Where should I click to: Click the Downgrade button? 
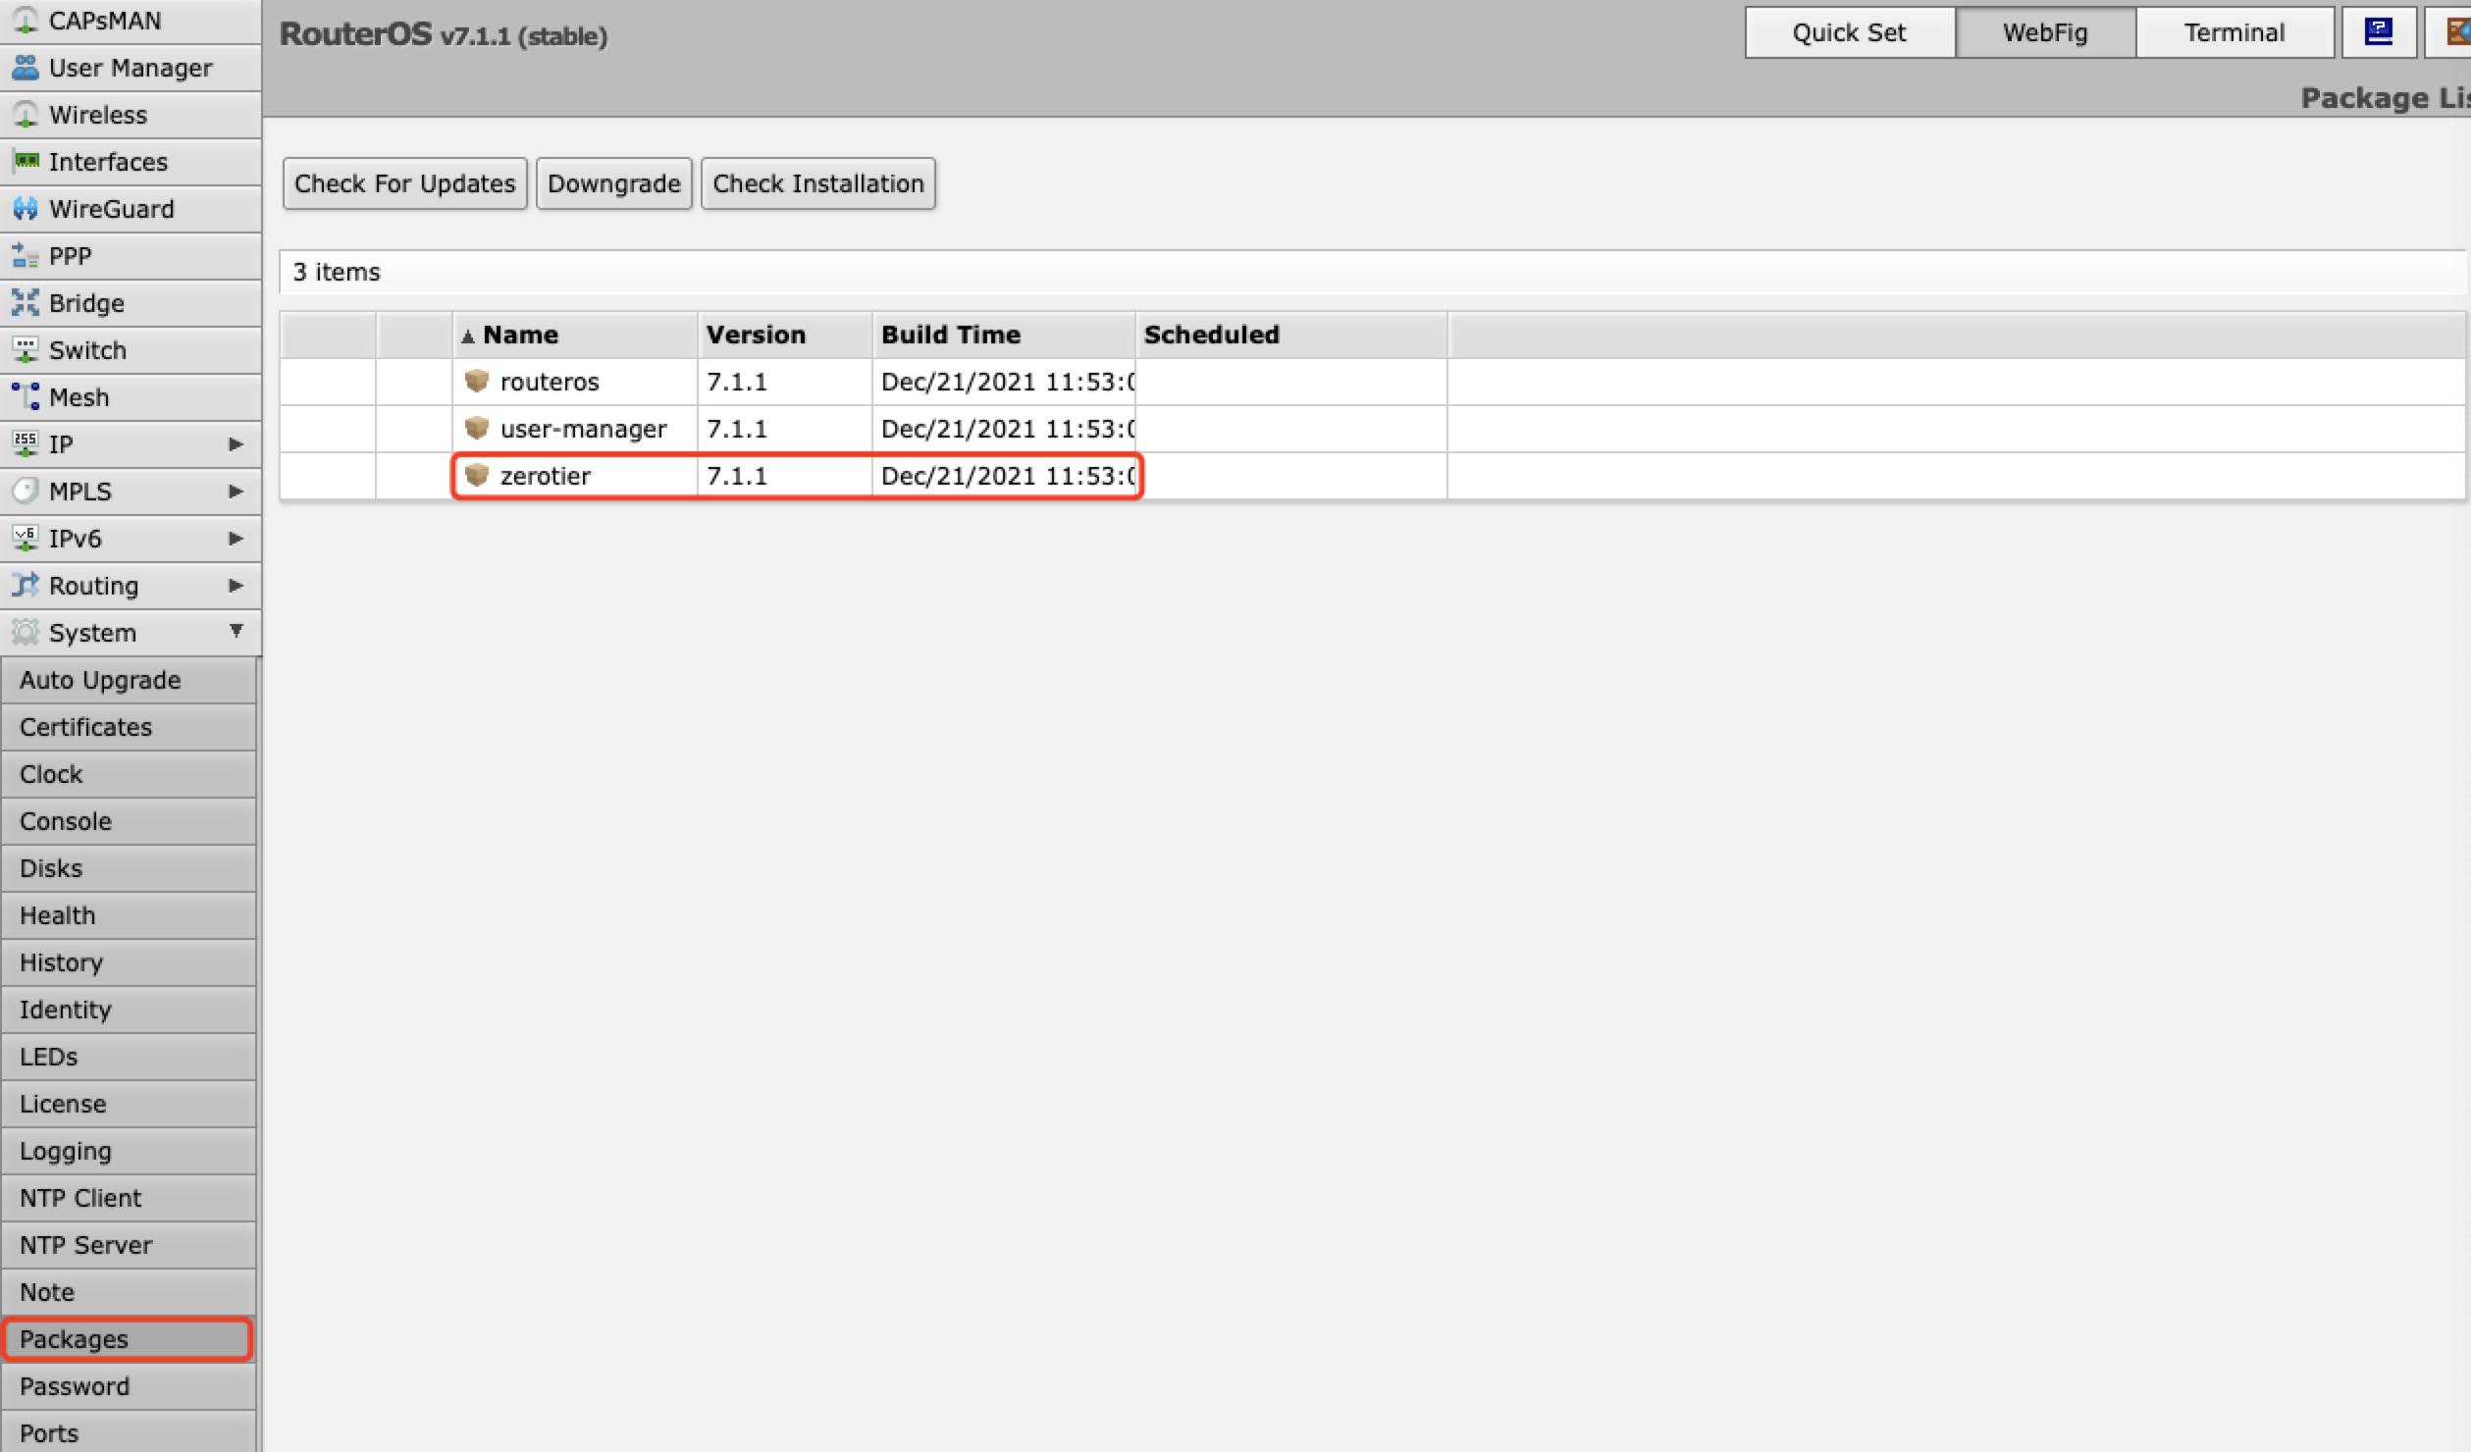[x=613, y=182]
